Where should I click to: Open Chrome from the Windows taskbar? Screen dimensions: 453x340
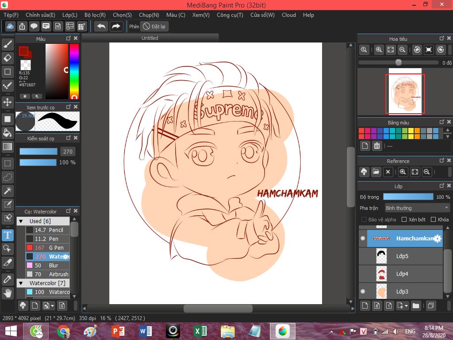click(x=63, y=331)
